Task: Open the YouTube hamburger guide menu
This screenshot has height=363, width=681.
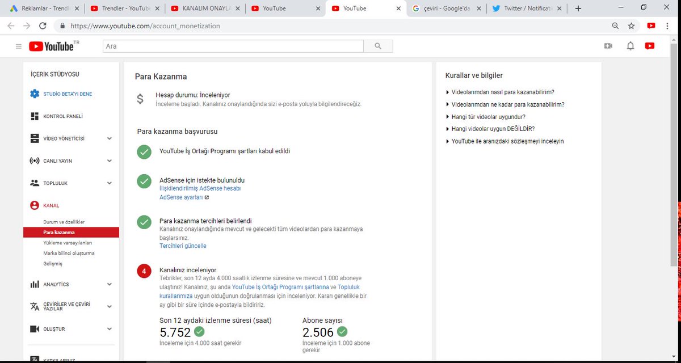Action: tap(19, 47)
